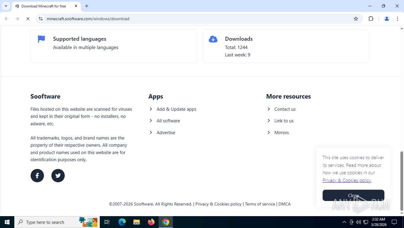Image resolution: width=404 pixels, height=228 pixels.
Task: Open Contact us link
Action: point(285,109)
